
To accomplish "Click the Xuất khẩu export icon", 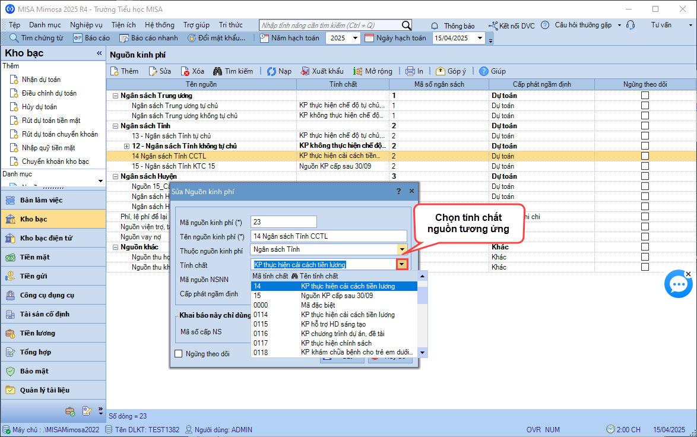I will click(x=305, y=71).
